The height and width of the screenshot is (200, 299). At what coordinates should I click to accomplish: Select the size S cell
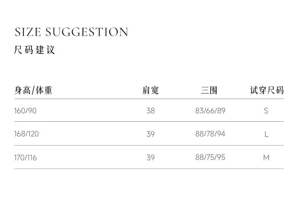(266, 111)
